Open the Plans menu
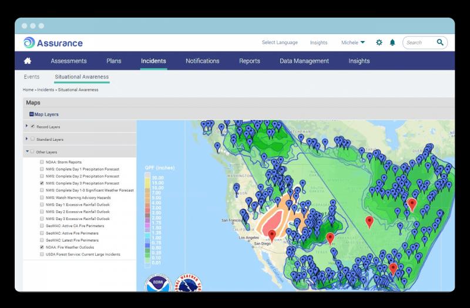Image resolution: width=470 pixels, height=308 pixels. (x=114, y=61)
